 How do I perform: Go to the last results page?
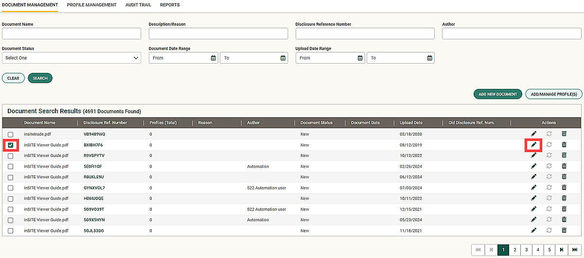point(575,250)
